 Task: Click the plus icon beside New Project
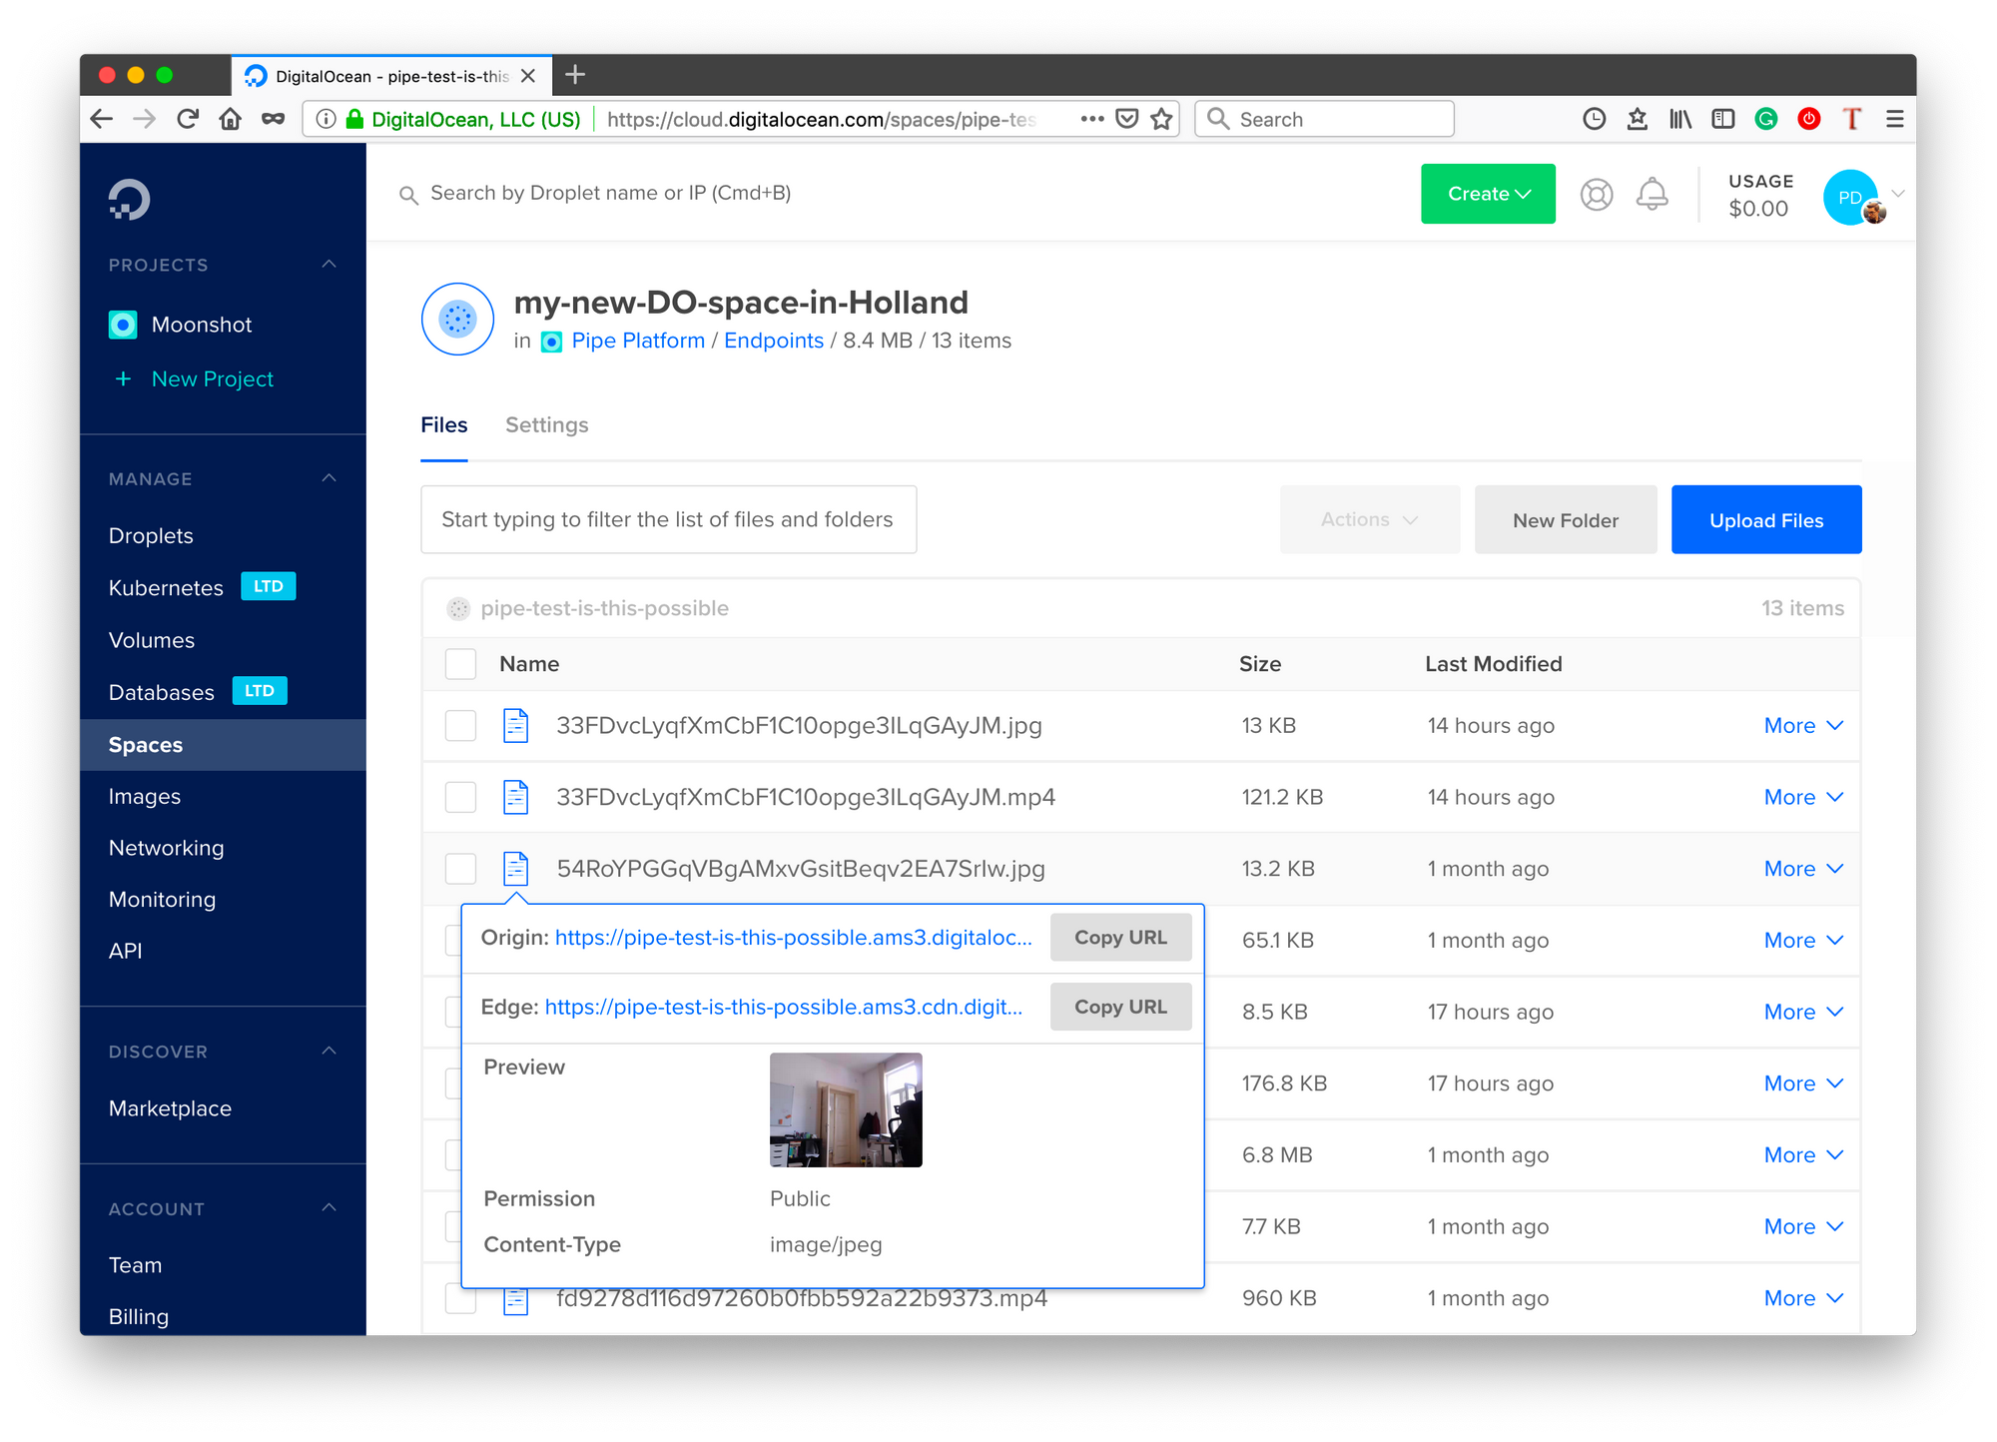[123, 378]
